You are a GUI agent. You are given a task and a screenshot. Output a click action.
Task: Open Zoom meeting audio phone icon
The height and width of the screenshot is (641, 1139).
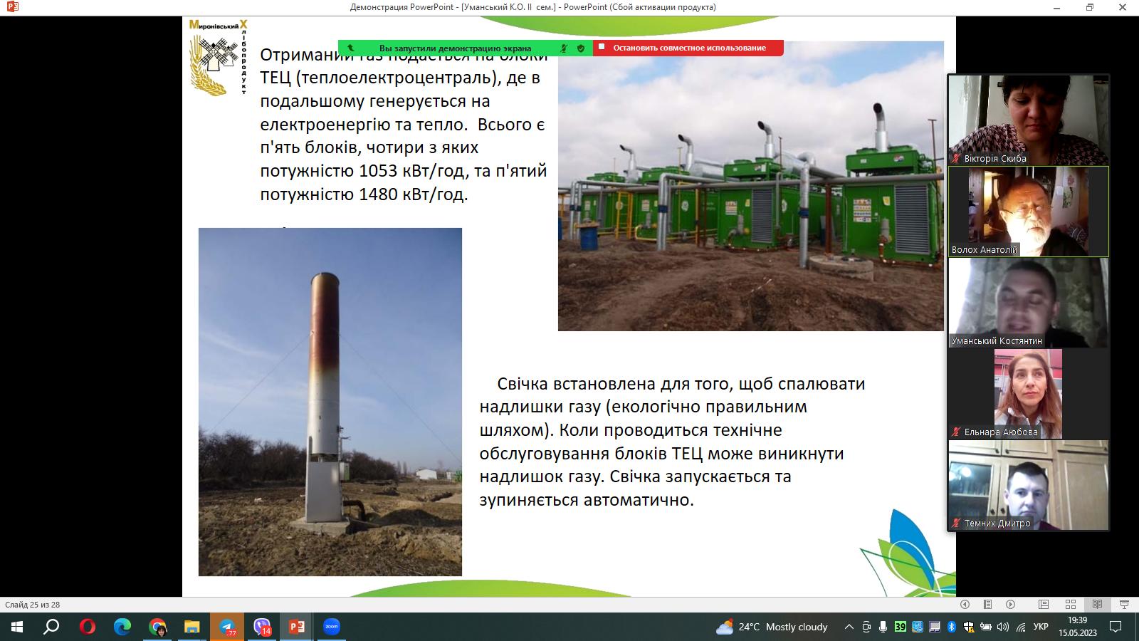(352, 48)
